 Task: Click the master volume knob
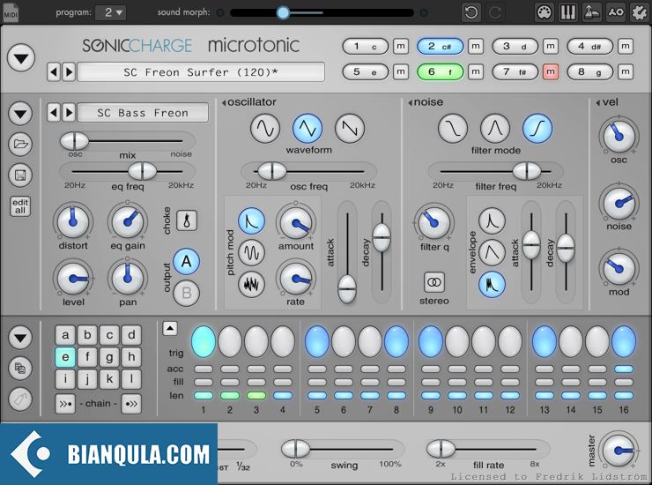(x=619, y=450)
